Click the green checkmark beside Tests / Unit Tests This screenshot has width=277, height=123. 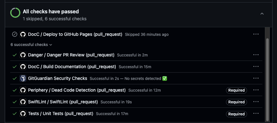click(x=14, y=114)
